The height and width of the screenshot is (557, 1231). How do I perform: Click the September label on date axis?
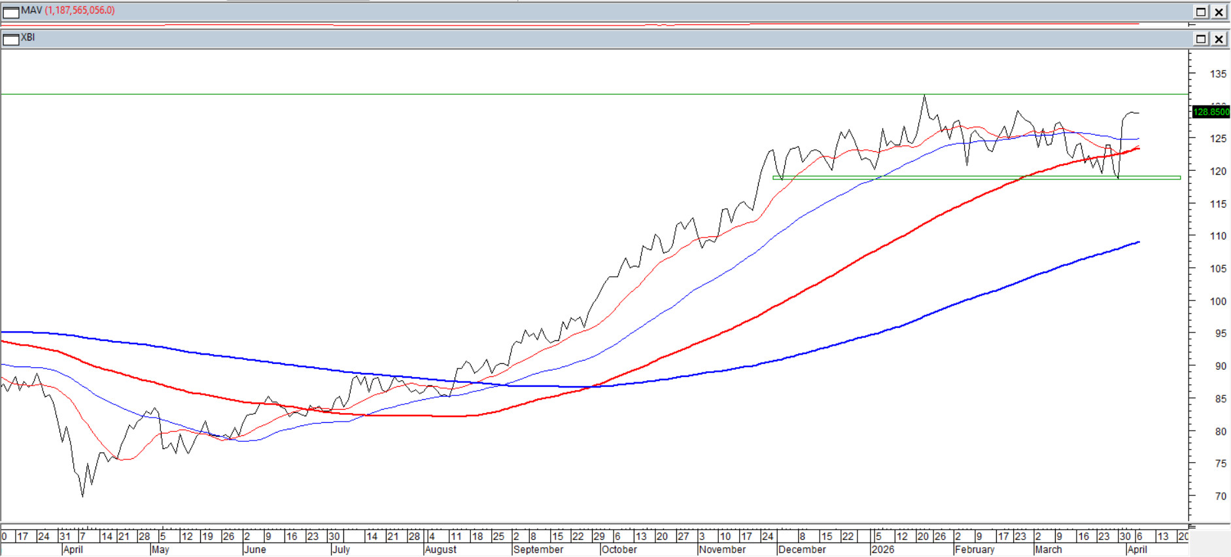coord(538,550)
